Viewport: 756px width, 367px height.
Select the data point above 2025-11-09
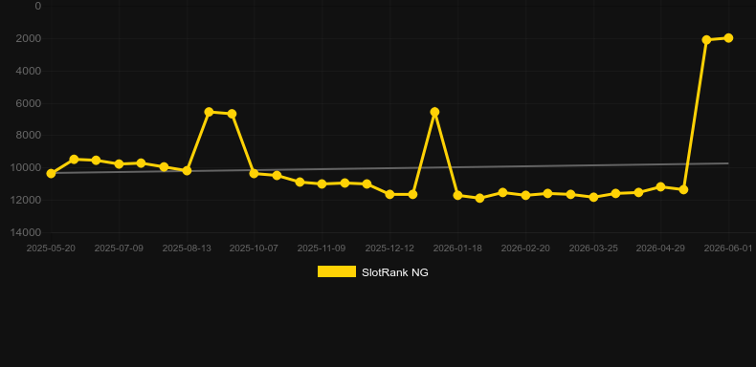coord(322,184)
